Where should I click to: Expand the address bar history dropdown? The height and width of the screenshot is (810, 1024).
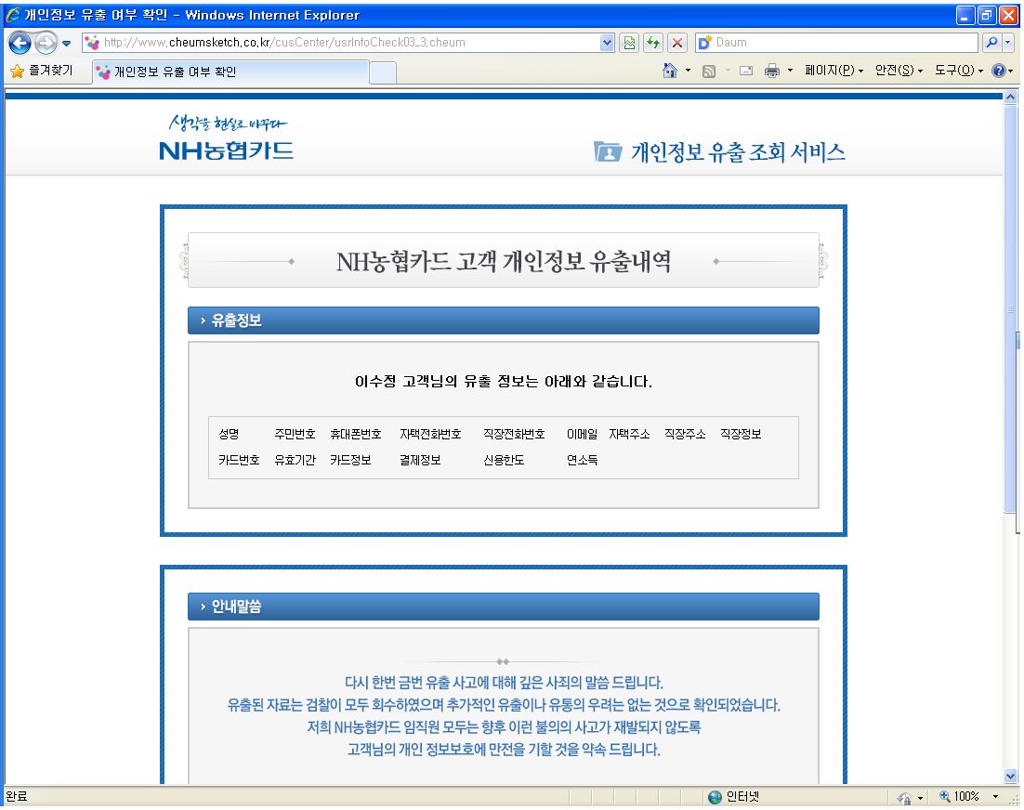click(x=607, y=43)
